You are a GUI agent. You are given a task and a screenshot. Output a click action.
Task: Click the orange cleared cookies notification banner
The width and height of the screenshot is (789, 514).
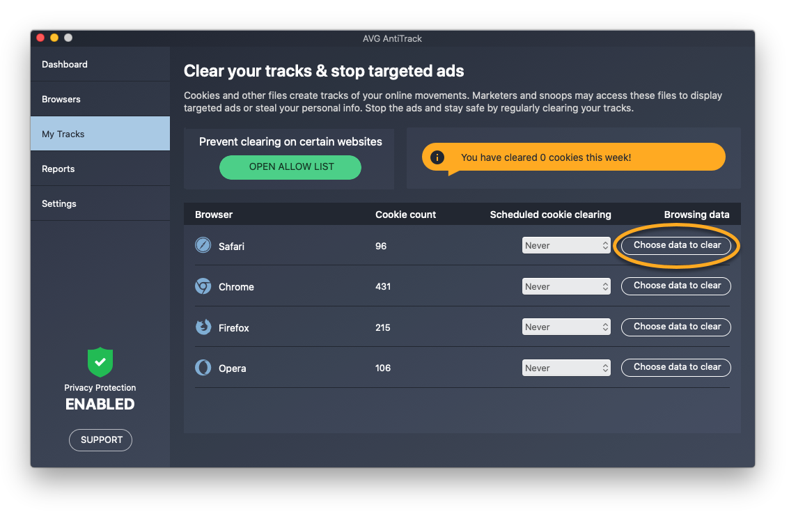pyautogui.click(x=573, y=157)
